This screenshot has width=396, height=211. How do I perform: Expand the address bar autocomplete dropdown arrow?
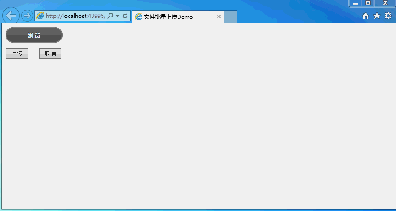[x=117, y=16]
